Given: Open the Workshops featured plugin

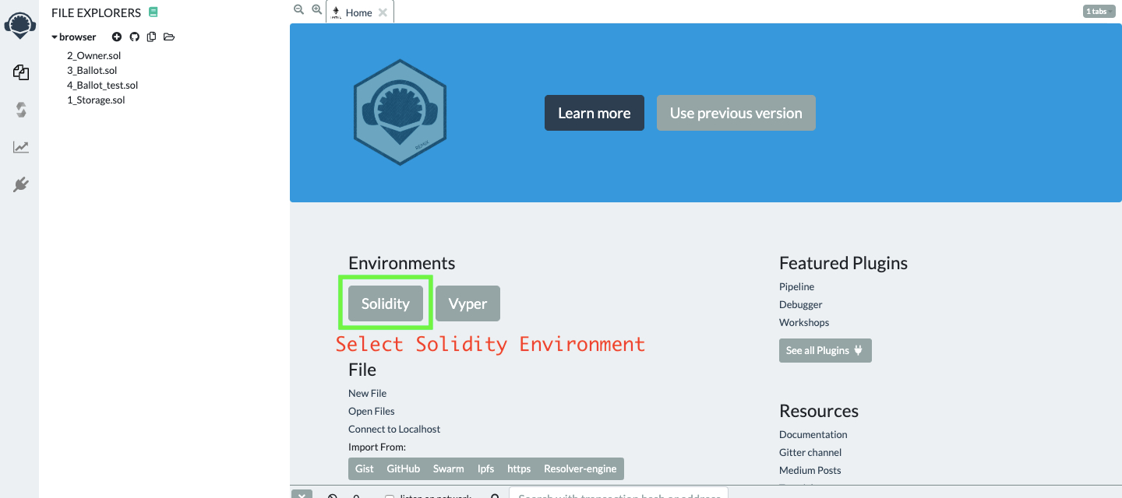Looking at the screenshot, I should click(804, 323).
